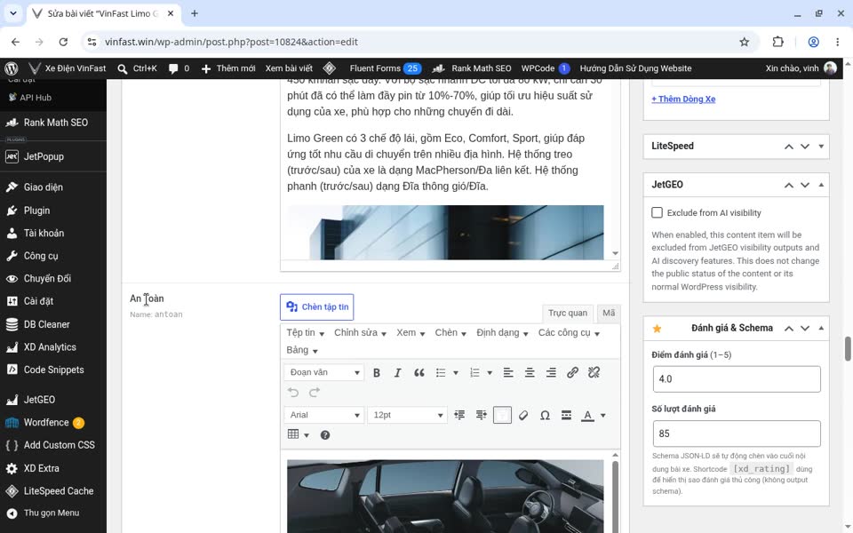This screenshot has width=853, height=533.
Task: Open the table insert icon
Action: [x=293, y=434]
